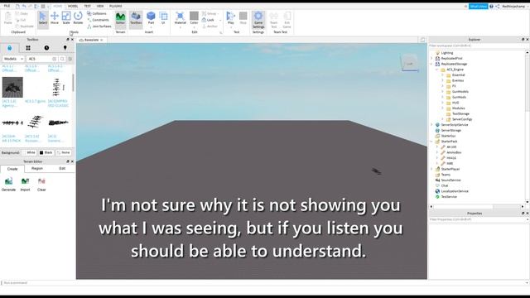Image resolution: width=530 pixels, height=298 pixels.
Task: Click the Stop test button
Action: tap(243, 18)
